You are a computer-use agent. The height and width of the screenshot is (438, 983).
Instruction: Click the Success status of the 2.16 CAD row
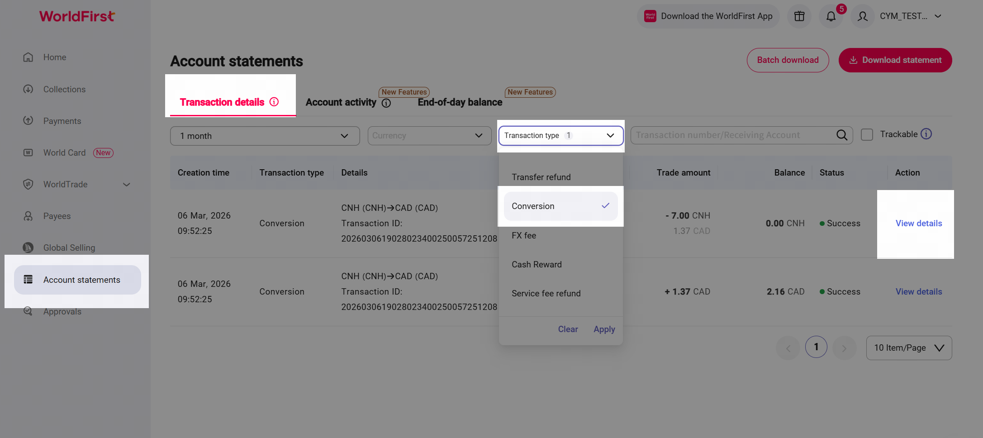click(840, 292)
